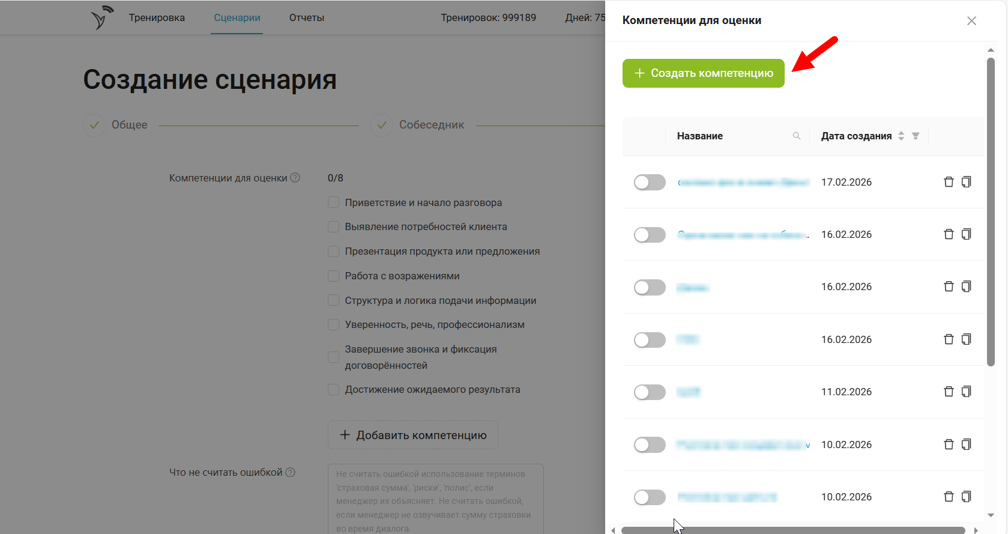Click the bird logo in the header
This screenshot has height=534, width=1008.
click(x=102, y=17)
